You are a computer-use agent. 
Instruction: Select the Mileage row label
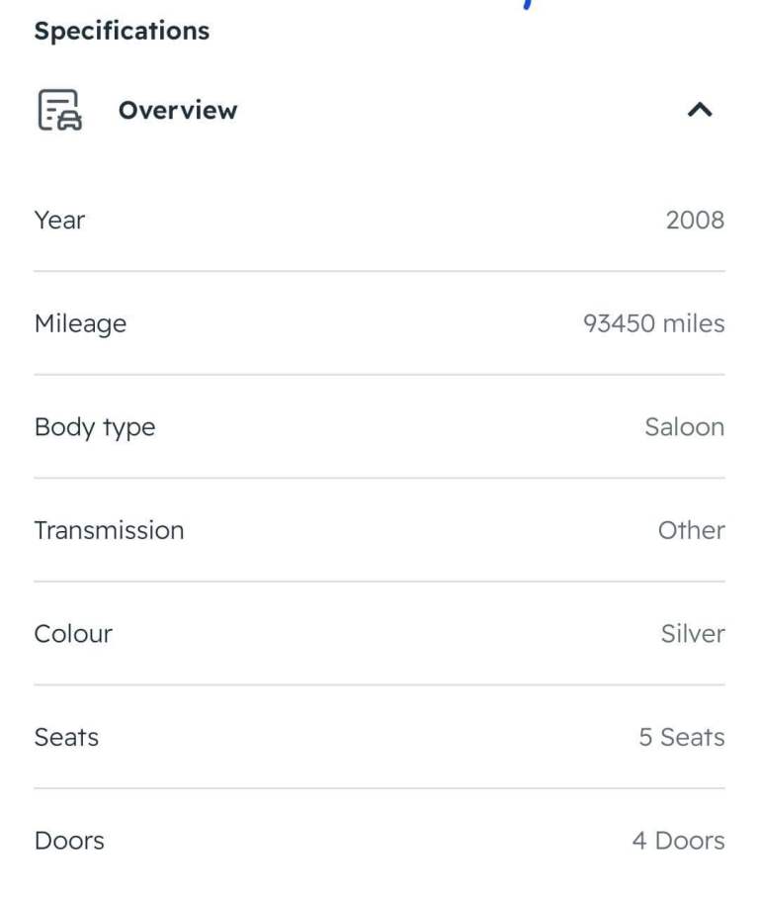coord(80,323)
